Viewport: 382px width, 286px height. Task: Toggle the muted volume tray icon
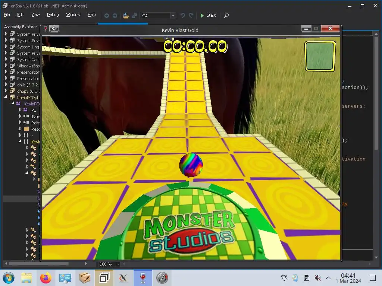click(x=317, y=278)
